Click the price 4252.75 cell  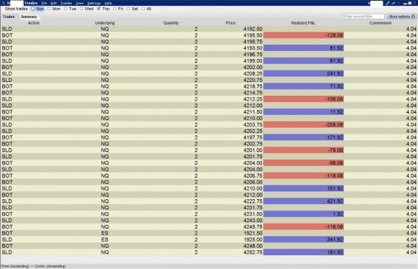(253, 252)
